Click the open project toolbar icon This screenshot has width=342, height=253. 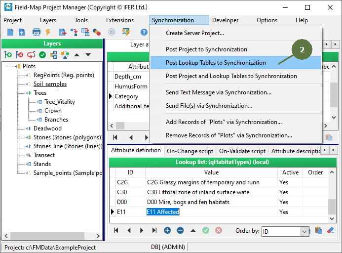pyautogui.click(x=22, y=32)
